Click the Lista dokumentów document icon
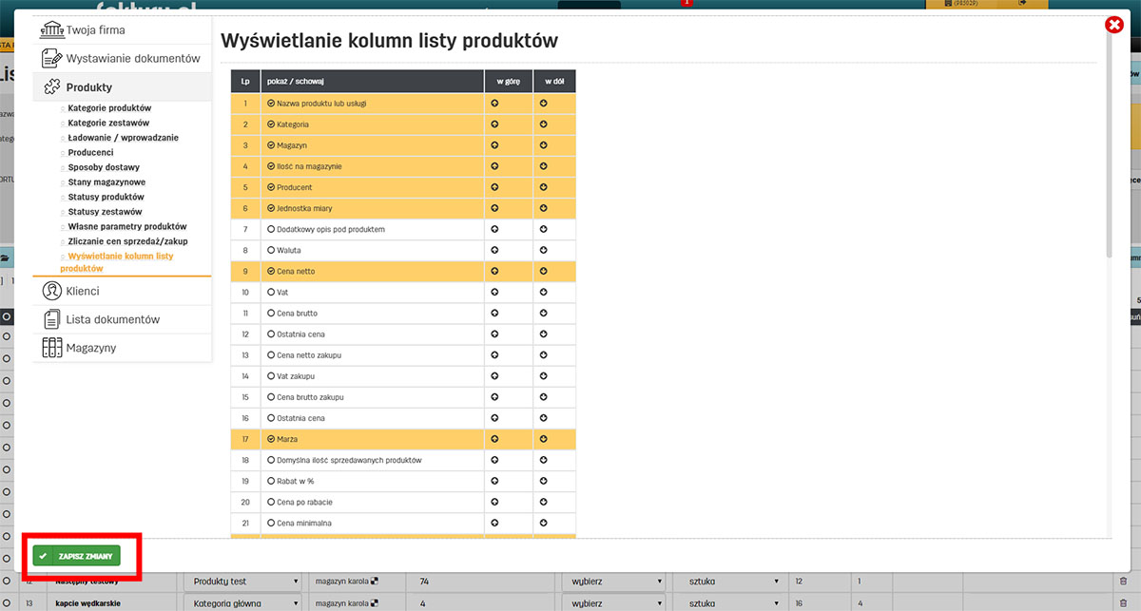The height and width of the screenshot is (611, 1141). point(53,318)
